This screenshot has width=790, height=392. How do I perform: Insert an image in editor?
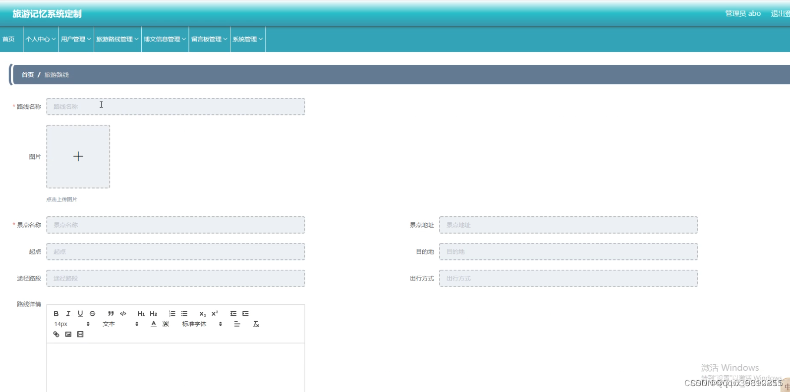(x=68, y=335)
